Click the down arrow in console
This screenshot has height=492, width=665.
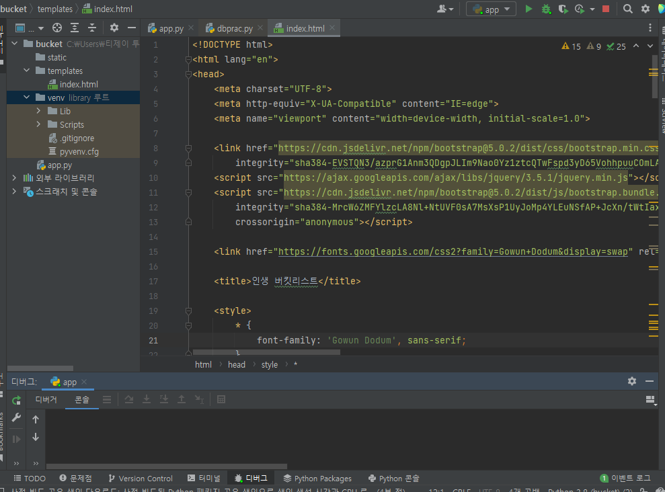click(36, 437)
